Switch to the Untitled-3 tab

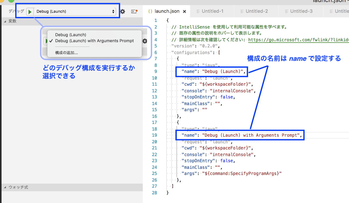point(301,11)
